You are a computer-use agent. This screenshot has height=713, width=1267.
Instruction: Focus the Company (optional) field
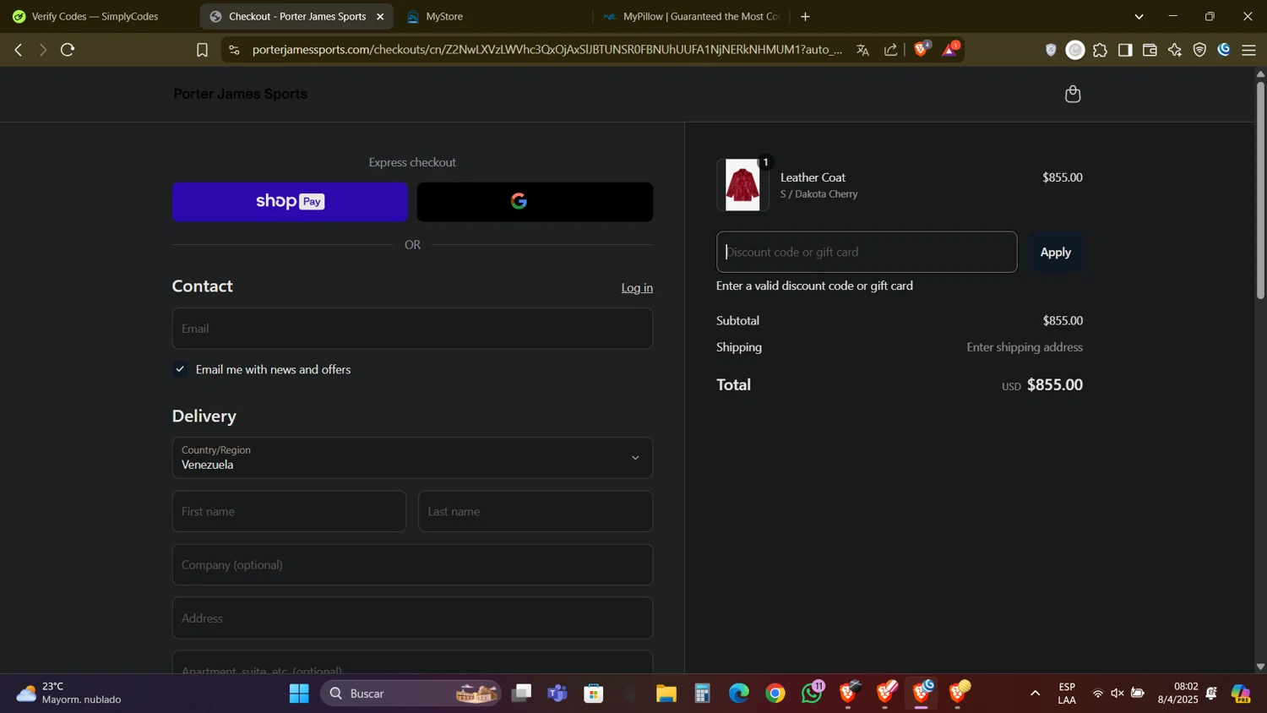coord(412,564)
